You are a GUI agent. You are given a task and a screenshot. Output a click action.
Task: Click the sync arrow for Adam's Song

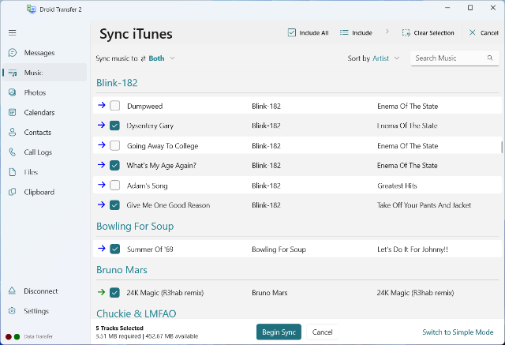(x=102, y=185)
